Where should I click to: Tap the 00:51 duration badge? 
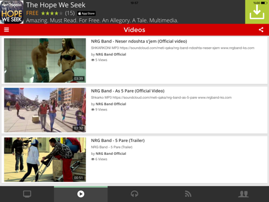coord(78,178)
